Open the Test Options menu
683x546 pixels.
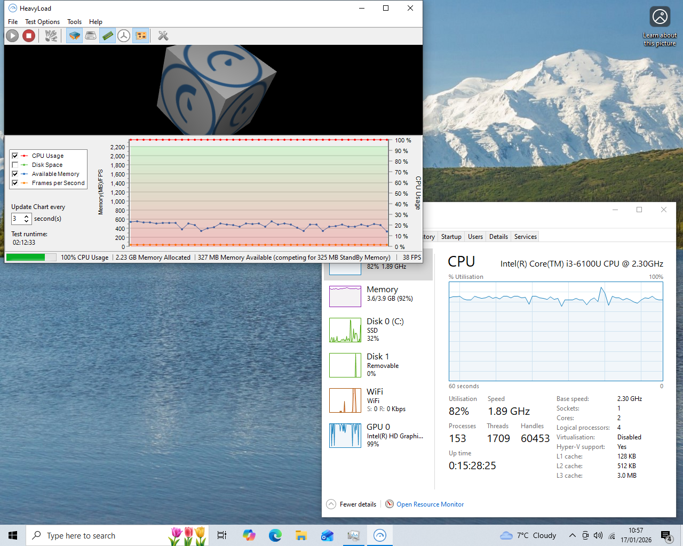[42, 22]
